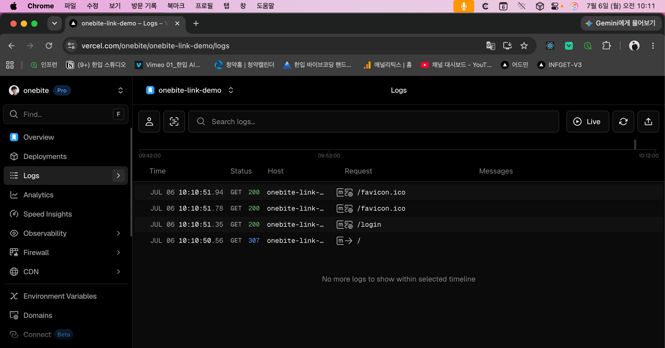Open the Chrome app menu
The height and width of the screenshot is (348, 665).
(x=41, y=6)
